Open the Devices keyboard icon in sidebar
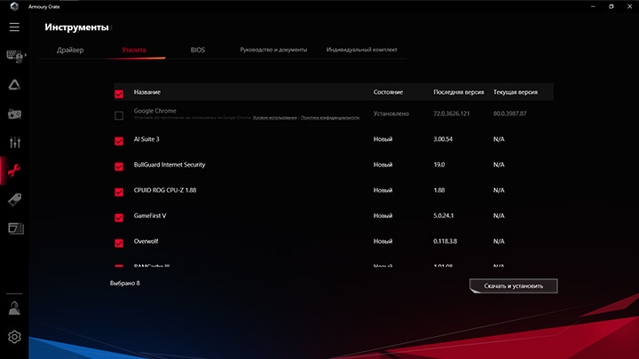 pos(15,56)
